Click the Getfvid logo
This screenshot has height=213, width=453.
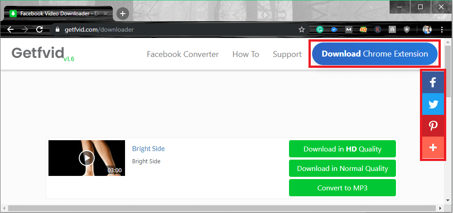(x=43, y=54)
